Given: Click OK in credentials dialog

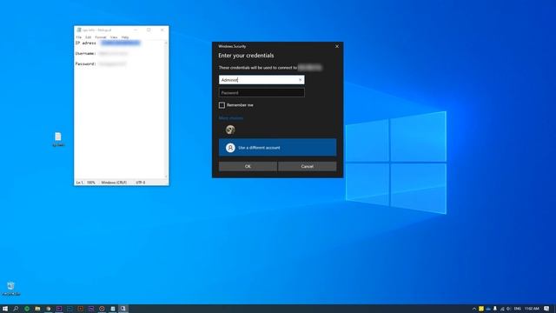Looking at the screenshot, I should coord(248,166).
